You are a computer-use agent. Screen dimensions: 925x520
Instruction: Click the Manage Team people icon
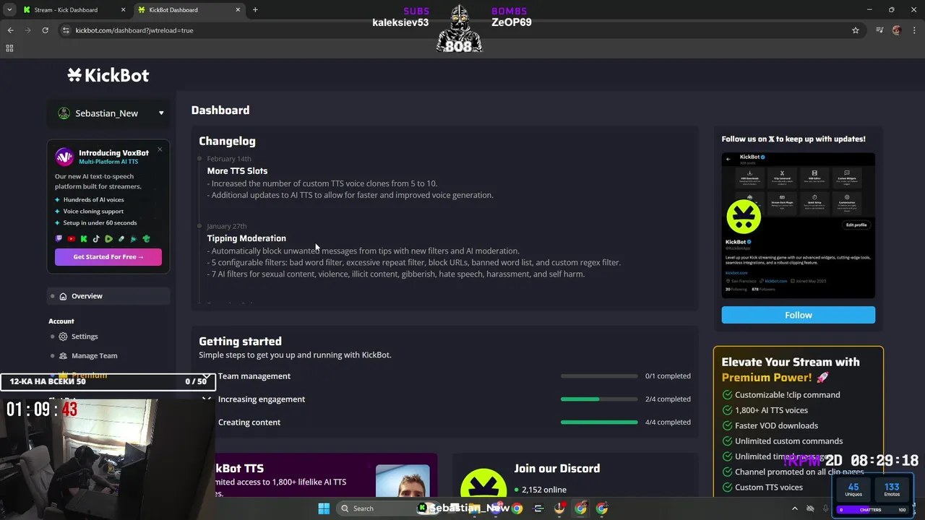pos(63,355)
